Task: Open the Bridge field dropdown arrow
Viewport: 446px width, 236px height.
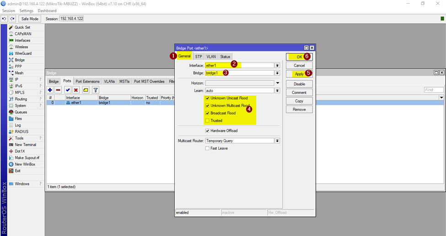Action: [277, 73]
